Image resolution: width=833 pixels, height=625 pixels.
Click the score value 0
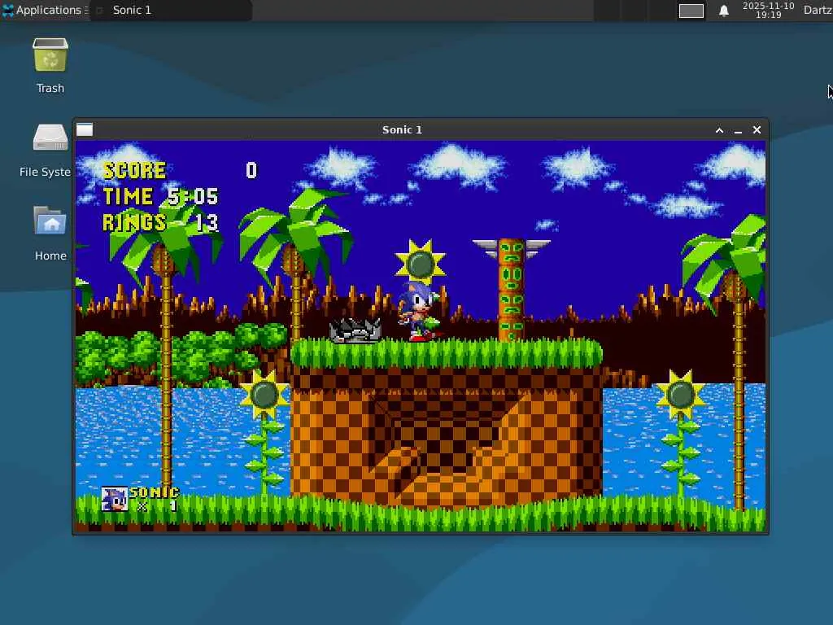pos(251,171)
